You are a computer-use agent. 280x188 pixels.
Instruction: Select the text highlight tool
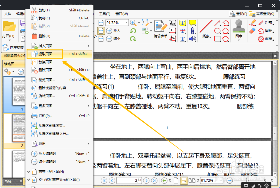[x=183, y=22]
